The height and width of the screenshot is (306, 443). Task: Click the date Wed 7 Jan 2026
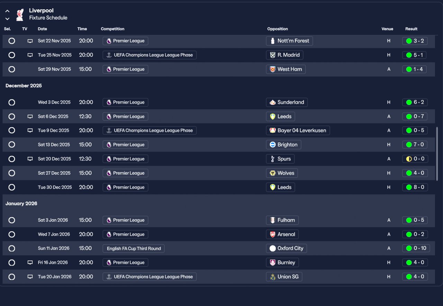[54, 234]
